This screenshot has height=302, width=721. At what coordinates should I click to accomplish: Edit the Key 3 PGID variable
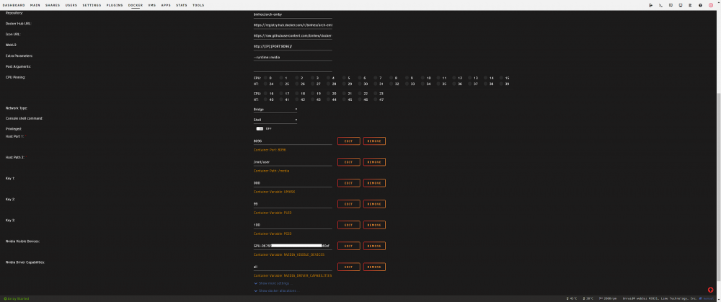(348, 225)
